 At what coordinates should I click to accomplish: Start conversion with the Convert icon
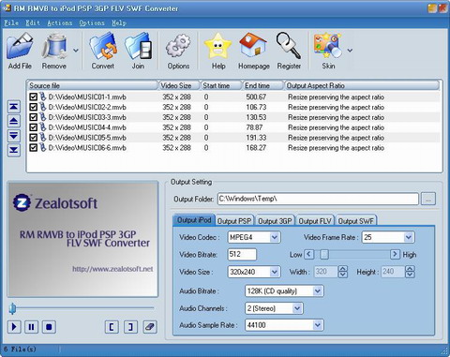103,47
